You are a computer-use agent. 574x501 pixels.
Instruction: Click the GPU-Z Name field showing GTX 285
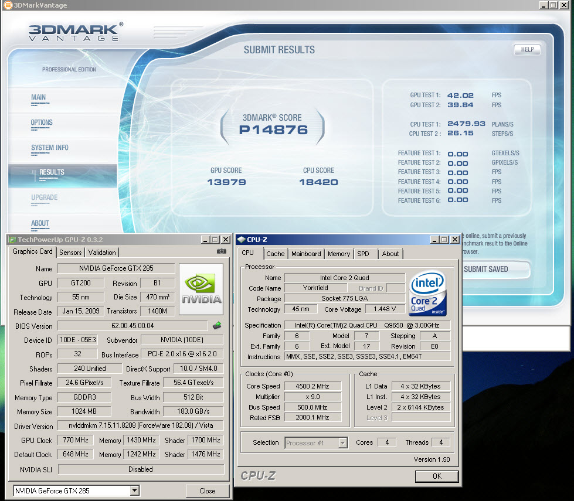[116, 268]
